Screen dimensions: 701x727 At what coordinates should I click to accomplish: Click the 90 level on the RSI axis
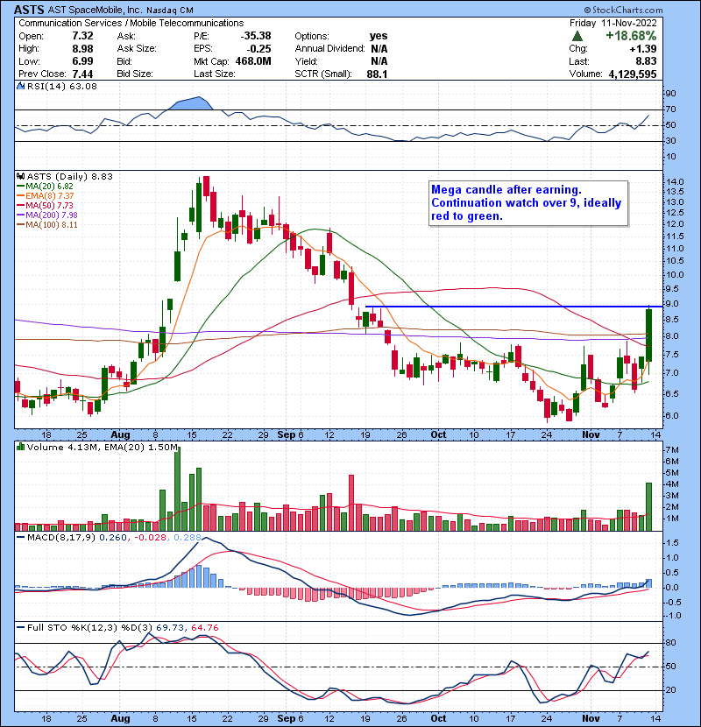671,94
